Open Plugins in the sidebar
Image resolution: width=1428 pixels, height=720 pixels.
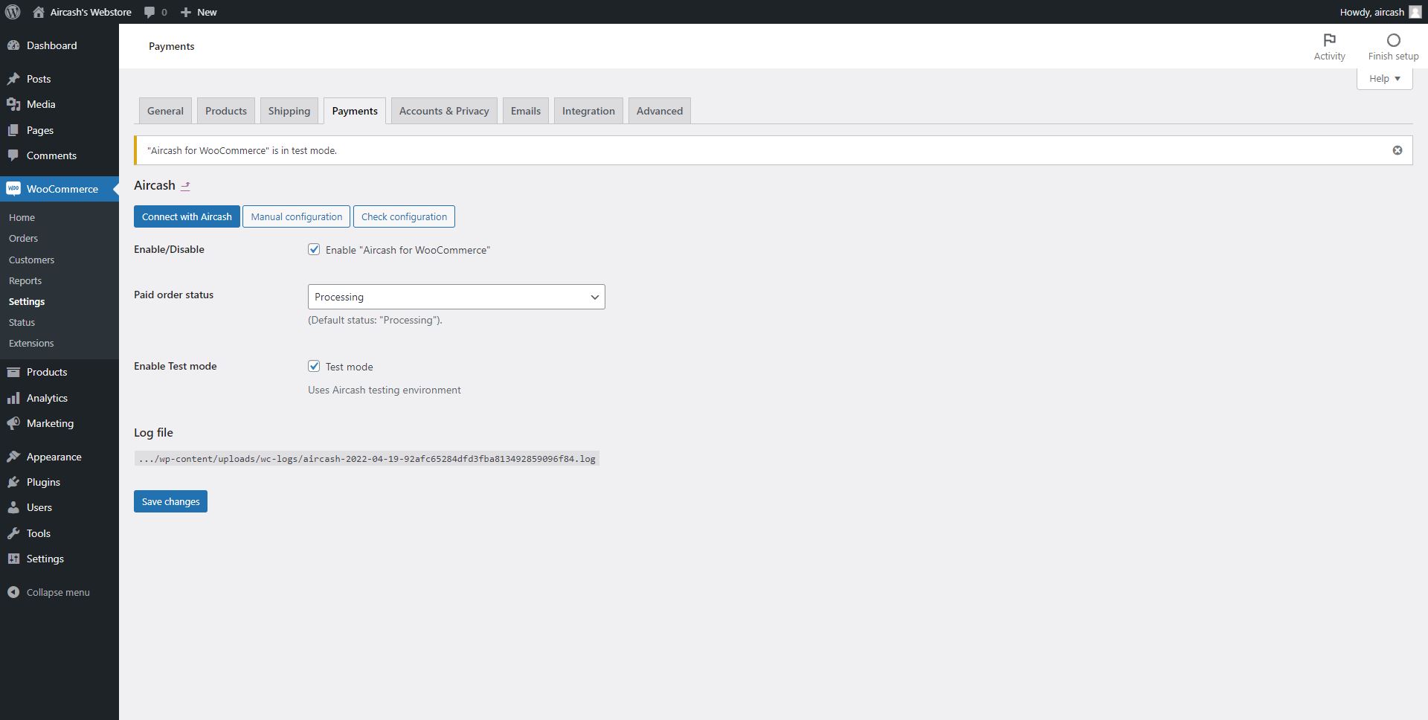click(59, 482)
